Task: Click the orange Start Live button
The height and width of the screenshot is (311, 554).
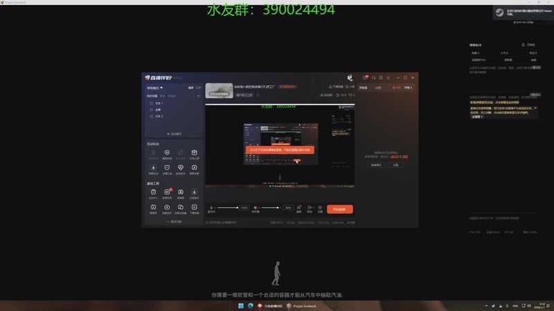Action: pyautogui.click(x=340, y=209)
